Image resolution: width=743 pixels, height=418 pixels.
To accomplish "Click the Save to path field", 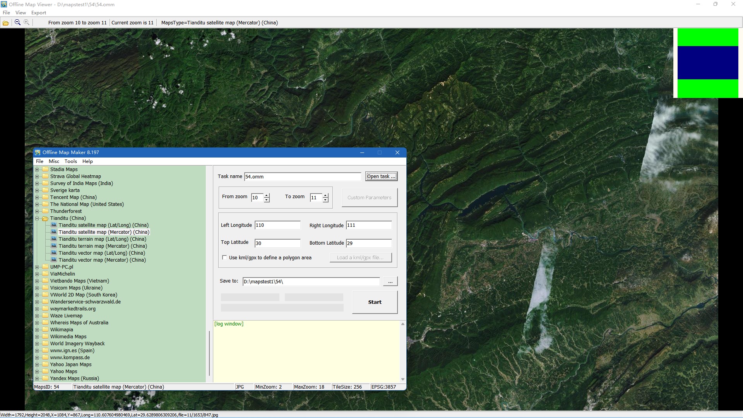I will coord(311,281).
